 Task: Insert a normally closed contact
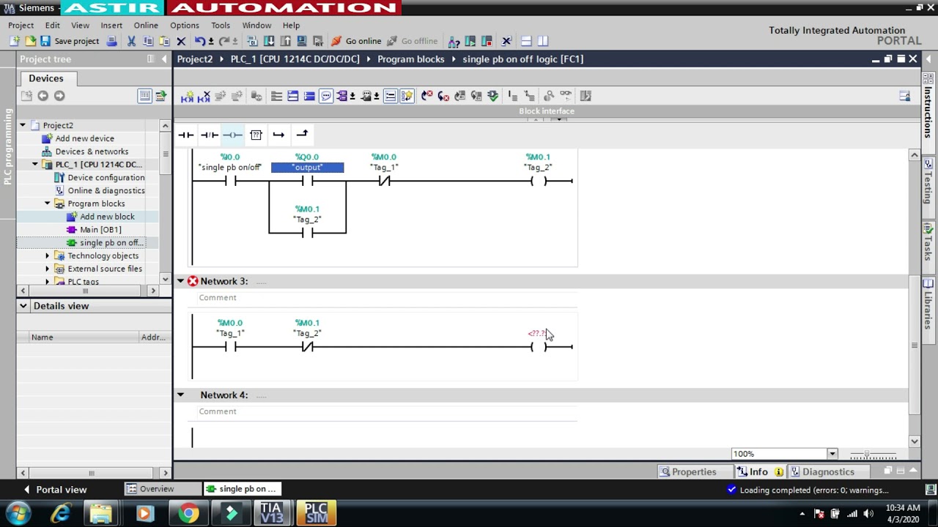pyautogui.click(x=210, y=135)
